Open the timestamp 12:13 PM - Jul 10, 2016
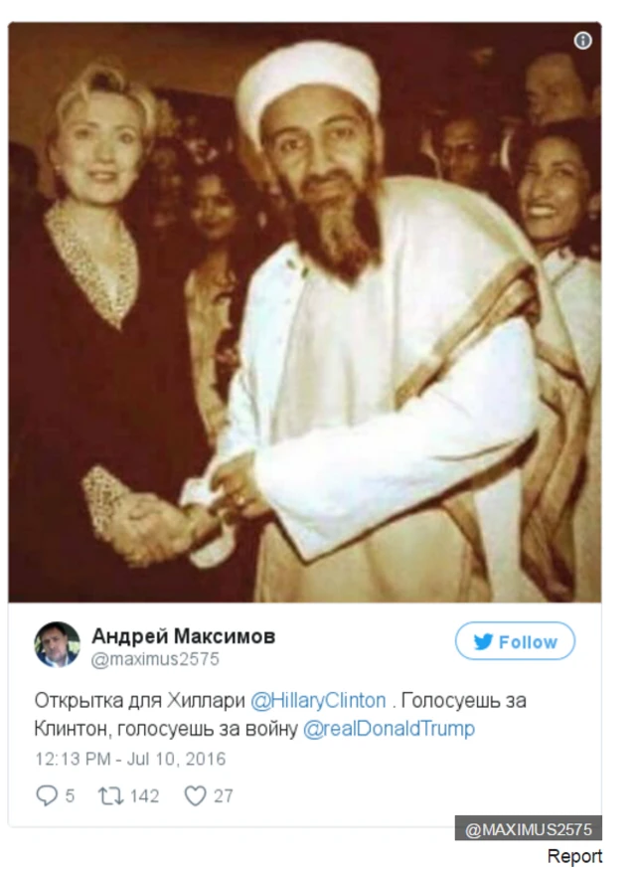The image size is (636, 869). [x=130, y=759]
